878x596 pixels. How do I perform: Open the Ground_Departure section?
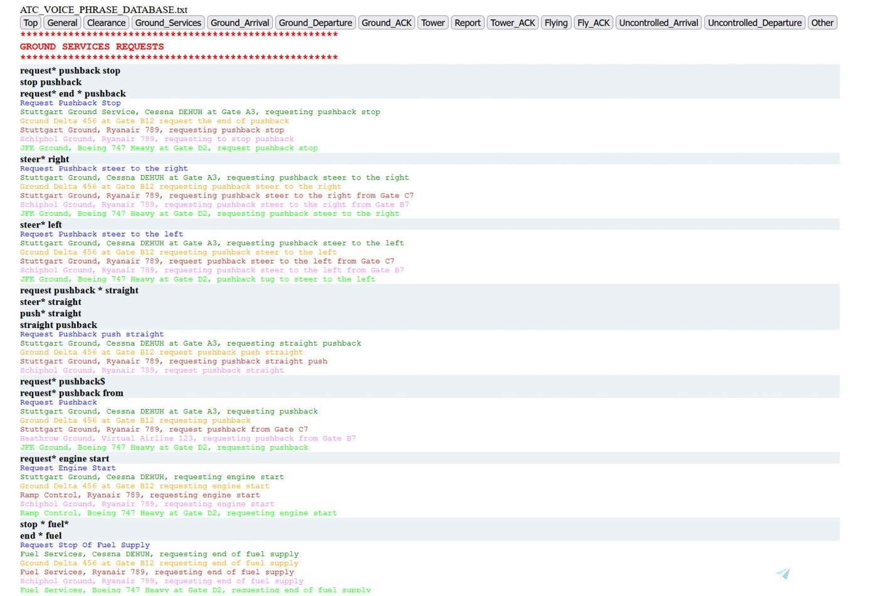coord(315,23)
